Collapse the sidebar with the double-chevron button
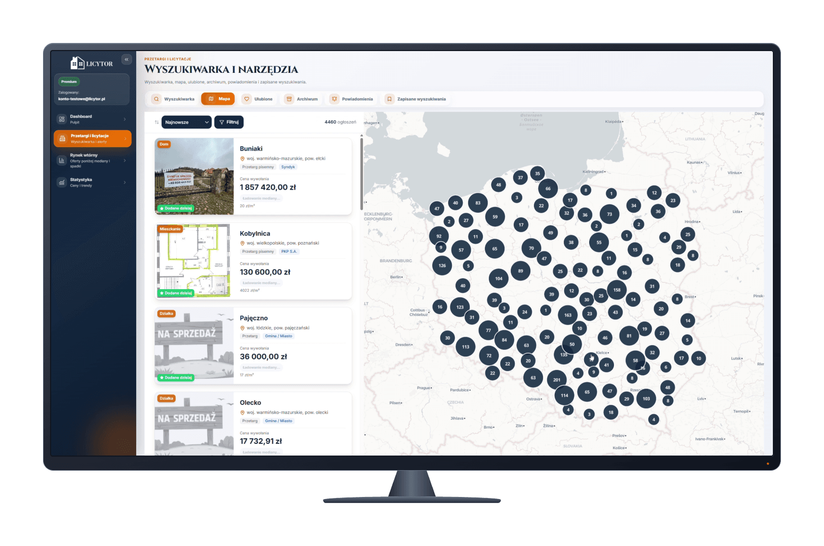824x546 pixels. pyautogui.click(x=127, y=60)
